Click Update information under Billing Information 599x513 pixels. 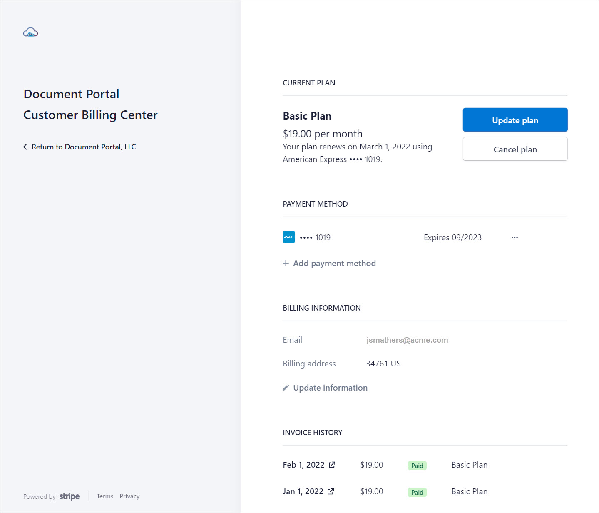(330, 387)
